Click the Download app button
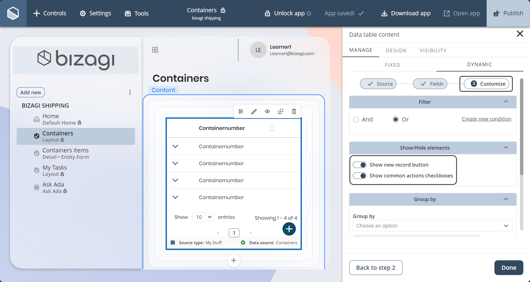This screenshot has height=282, width=530. (406, 13)
